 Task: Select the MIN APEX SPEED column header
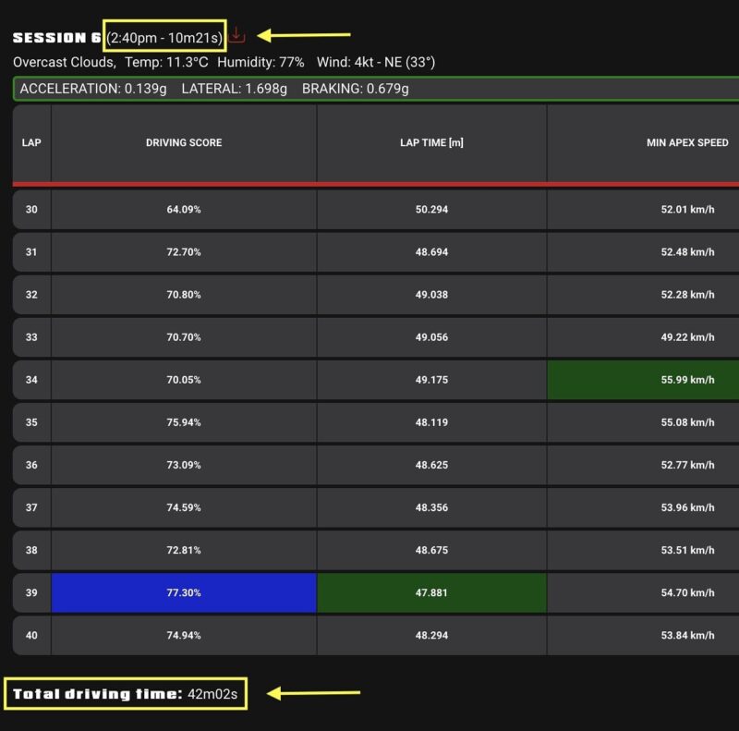coord(687,143)
